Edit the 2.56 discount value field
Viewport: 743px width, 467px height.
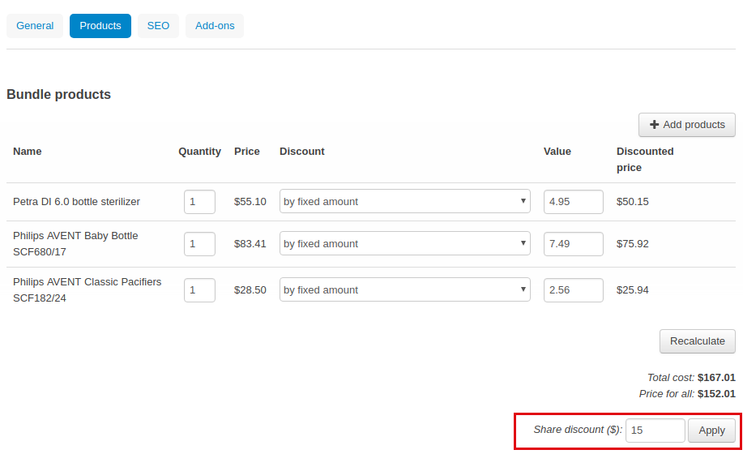tap(574, 289)
